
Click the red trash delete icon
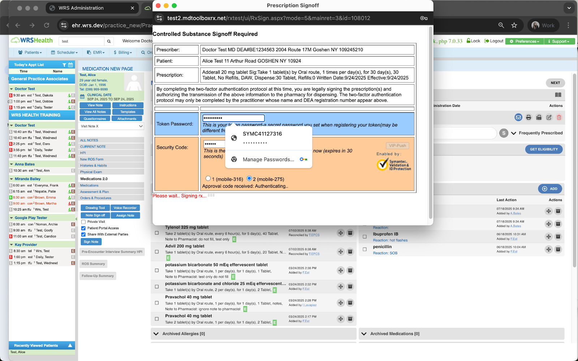559,117
